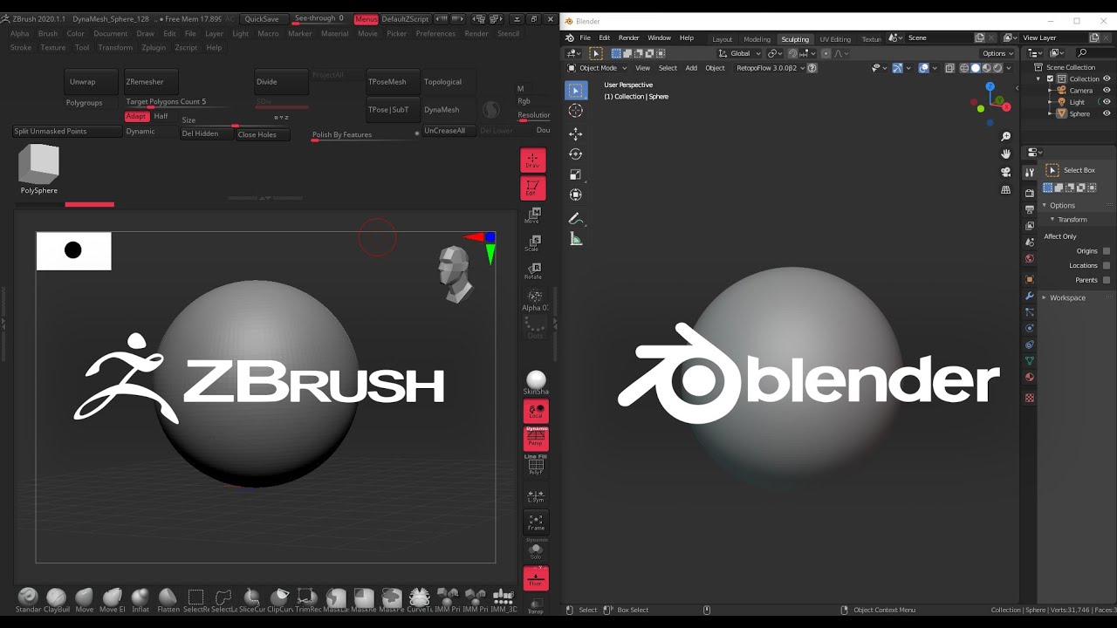Image resolution: width=1117 pixels, height=628 pixels.
Task: Click Blender viewport zoom magnifier icon
Action: (x=1006, y=136)
